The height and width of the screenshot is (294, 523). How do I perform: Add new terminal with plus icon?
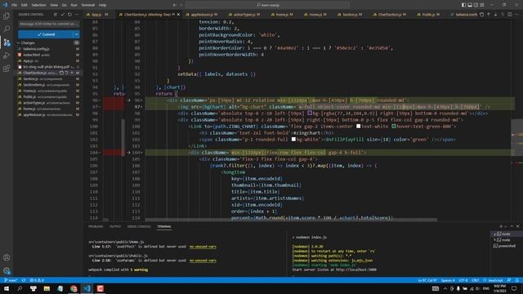501,226
